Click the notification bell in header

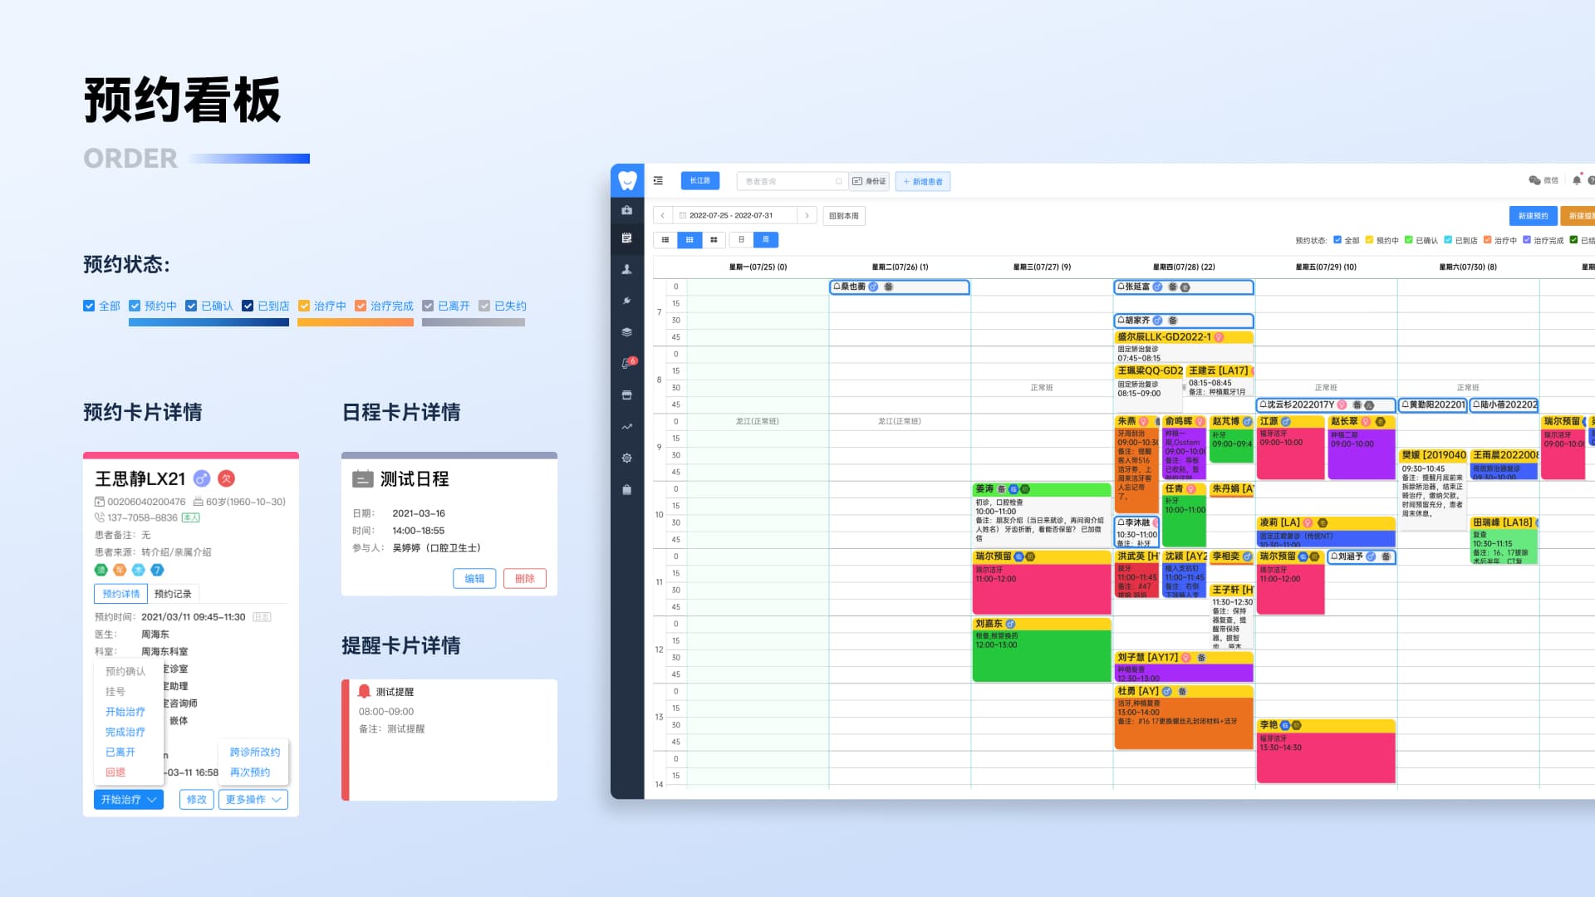pyautogui.click(x=1576, y=180)
